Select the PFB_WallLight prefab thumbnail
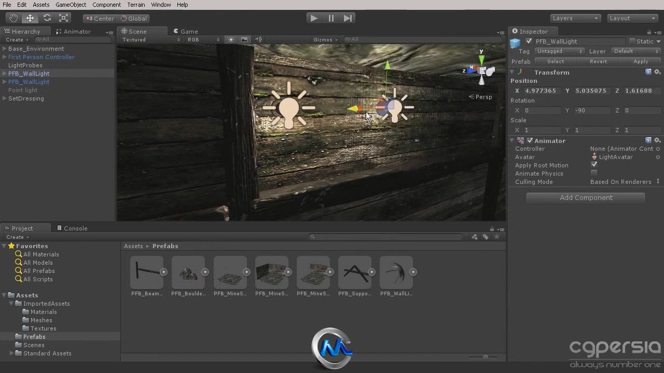The height and width of the screenshot is (373, 664). 396,272
